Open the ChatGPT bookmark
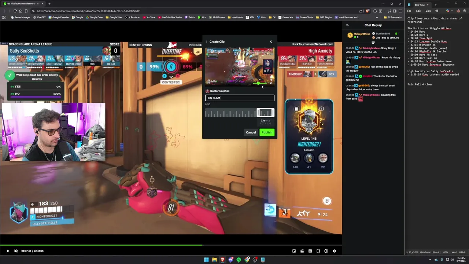The image size is (469, 264). 39,17
